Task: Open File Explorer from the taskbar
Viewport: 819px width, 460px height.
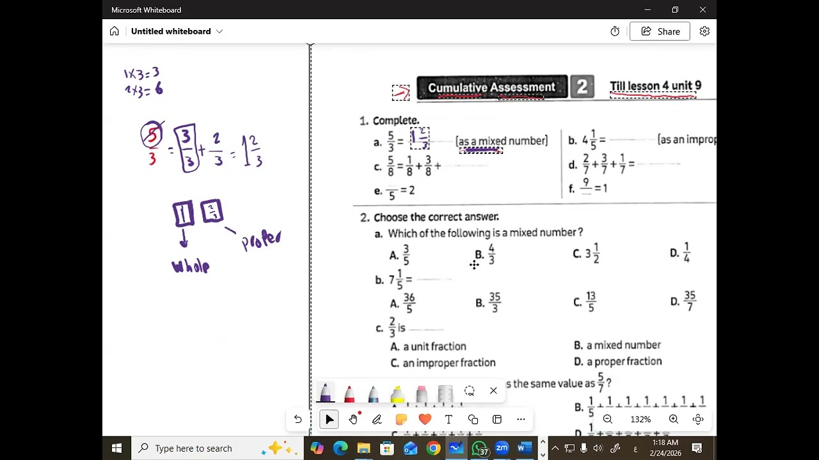Action: (363, 448)
